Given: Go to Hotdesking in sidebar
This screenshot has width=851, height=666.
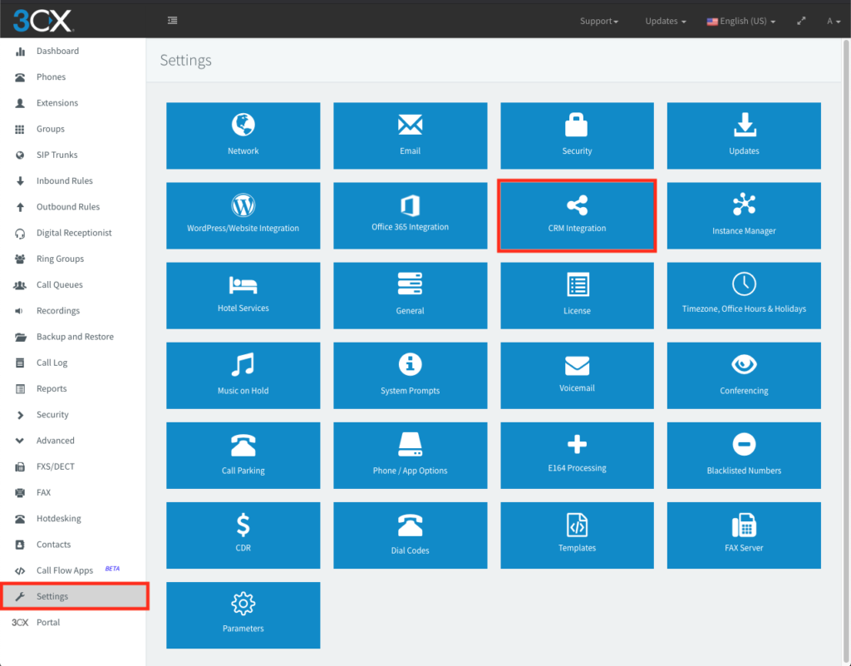Looking at the screenshot, I should (x=73, y=519).
